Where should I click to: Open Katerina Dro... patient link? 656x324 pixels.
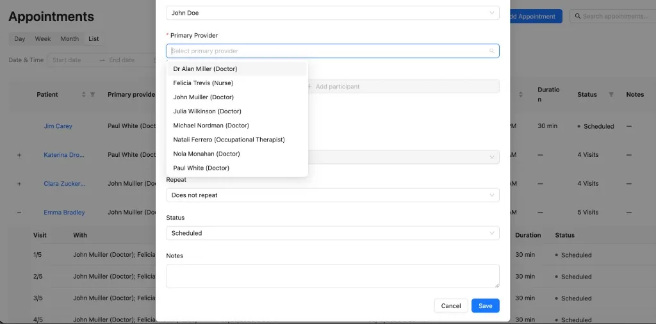(64, 155)
